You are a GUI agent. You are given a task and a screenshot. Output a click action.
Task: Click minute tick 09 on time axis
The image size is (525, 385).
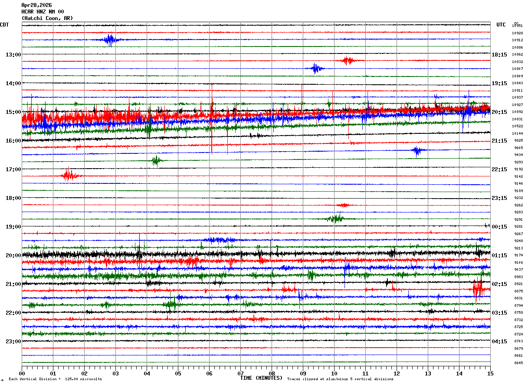tap(303, 373)
